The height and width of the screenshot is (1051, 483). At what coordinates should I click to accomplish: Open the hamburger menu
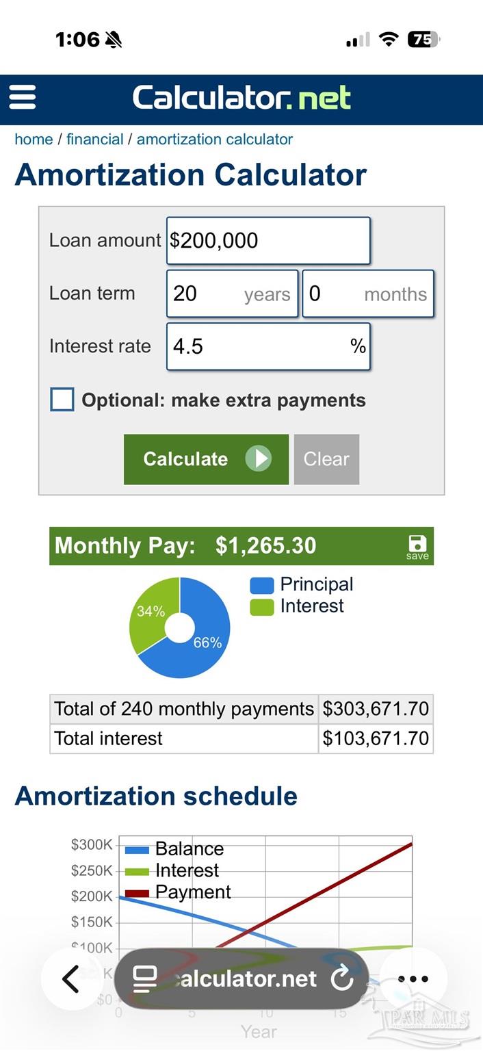[x=23, y=97]
